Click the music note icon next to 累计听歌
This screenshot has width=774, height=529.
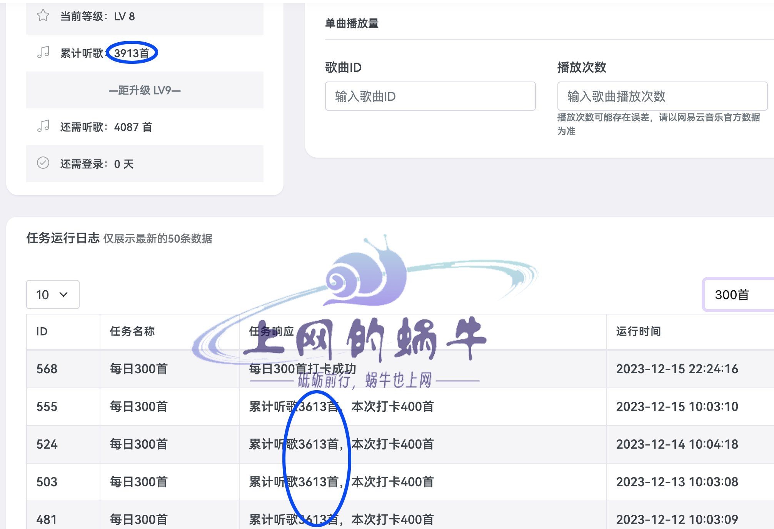pyautogui.click(x=43, y=52)
